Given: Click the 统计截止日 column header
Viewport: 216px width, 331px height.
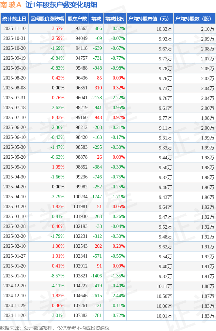Looking at the screenshot, I should point(14,19).
